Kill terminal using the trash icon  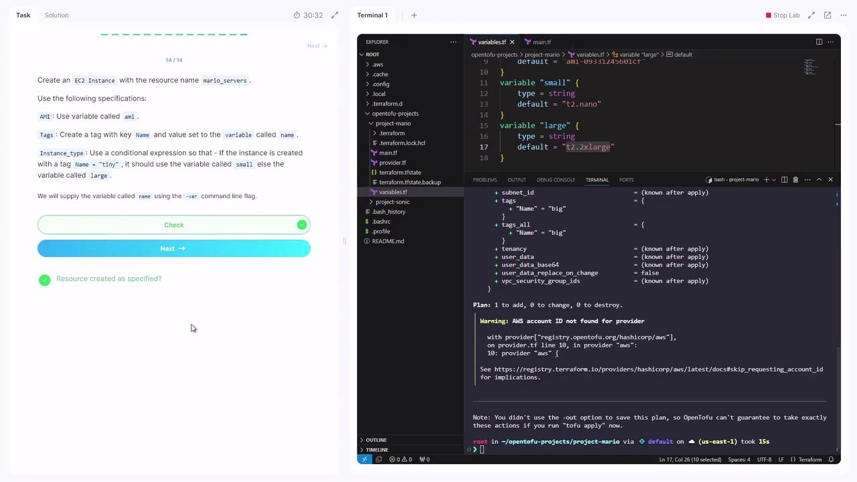[795, 179]
